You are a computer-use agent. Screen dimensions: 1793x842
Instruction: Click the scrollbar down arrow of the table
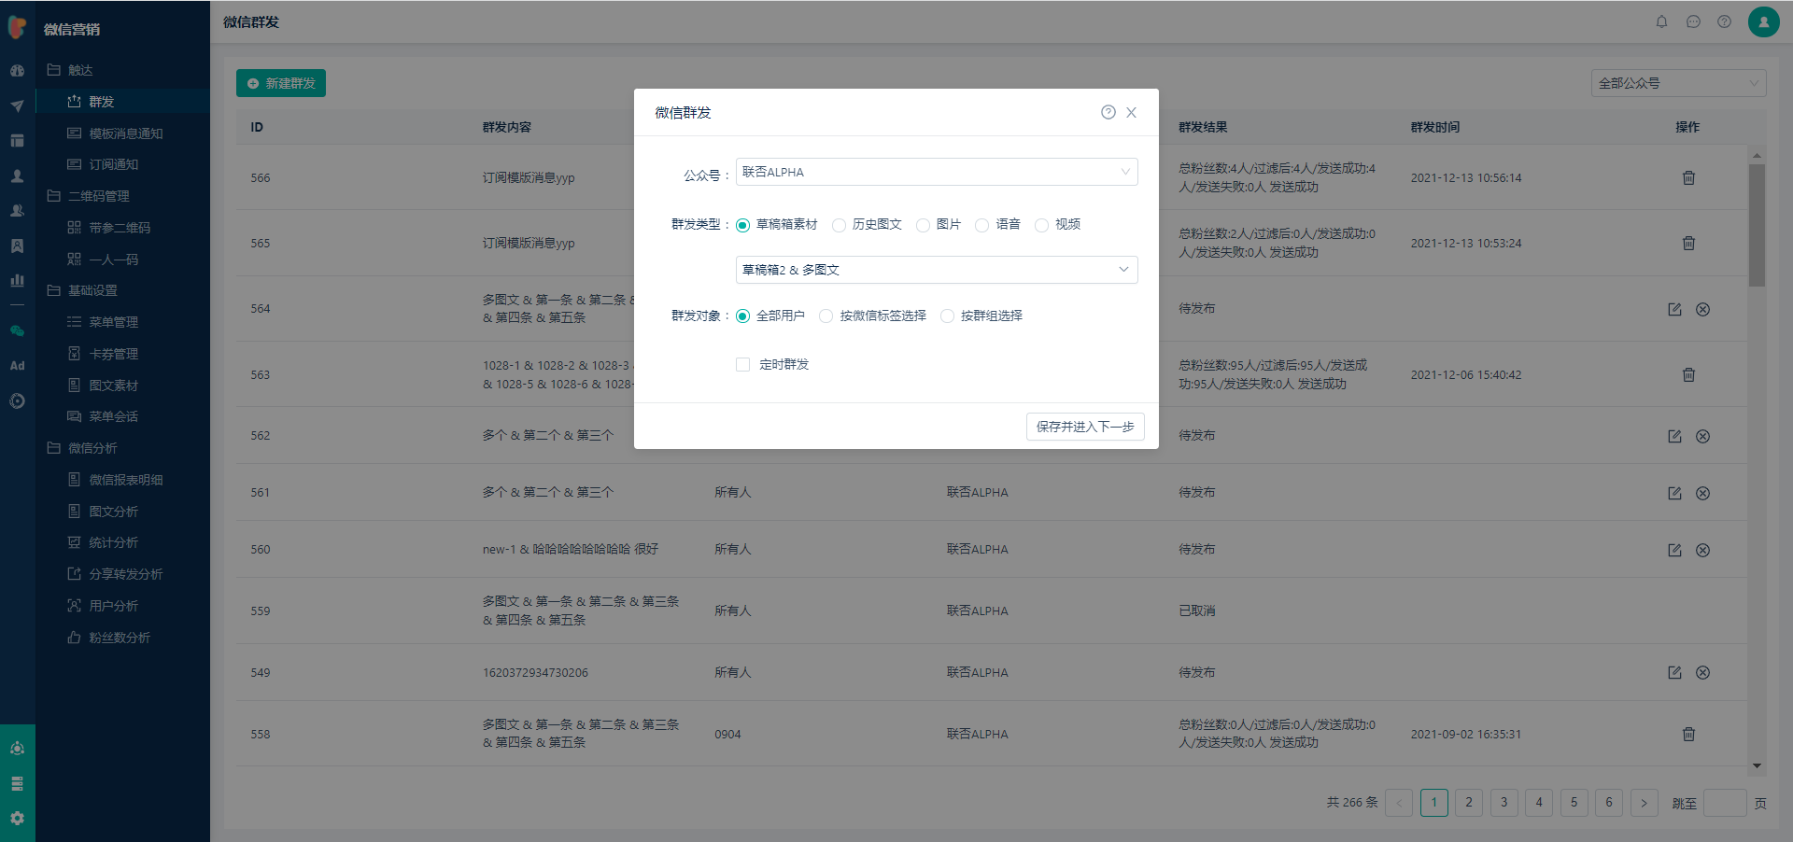tap(1757, 766)
